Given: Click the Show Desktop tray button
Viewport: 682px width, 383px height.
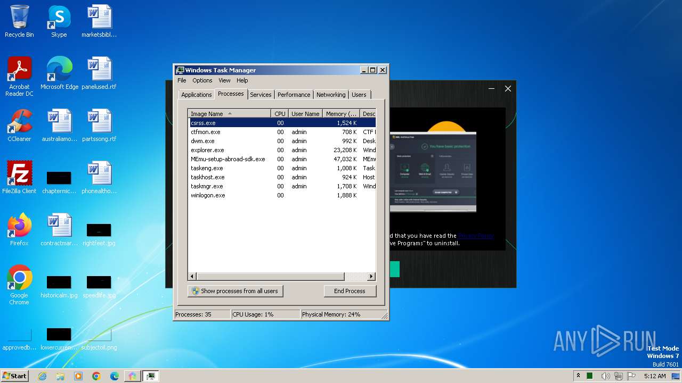Looking at the screenshot, I should click(676, 376).
